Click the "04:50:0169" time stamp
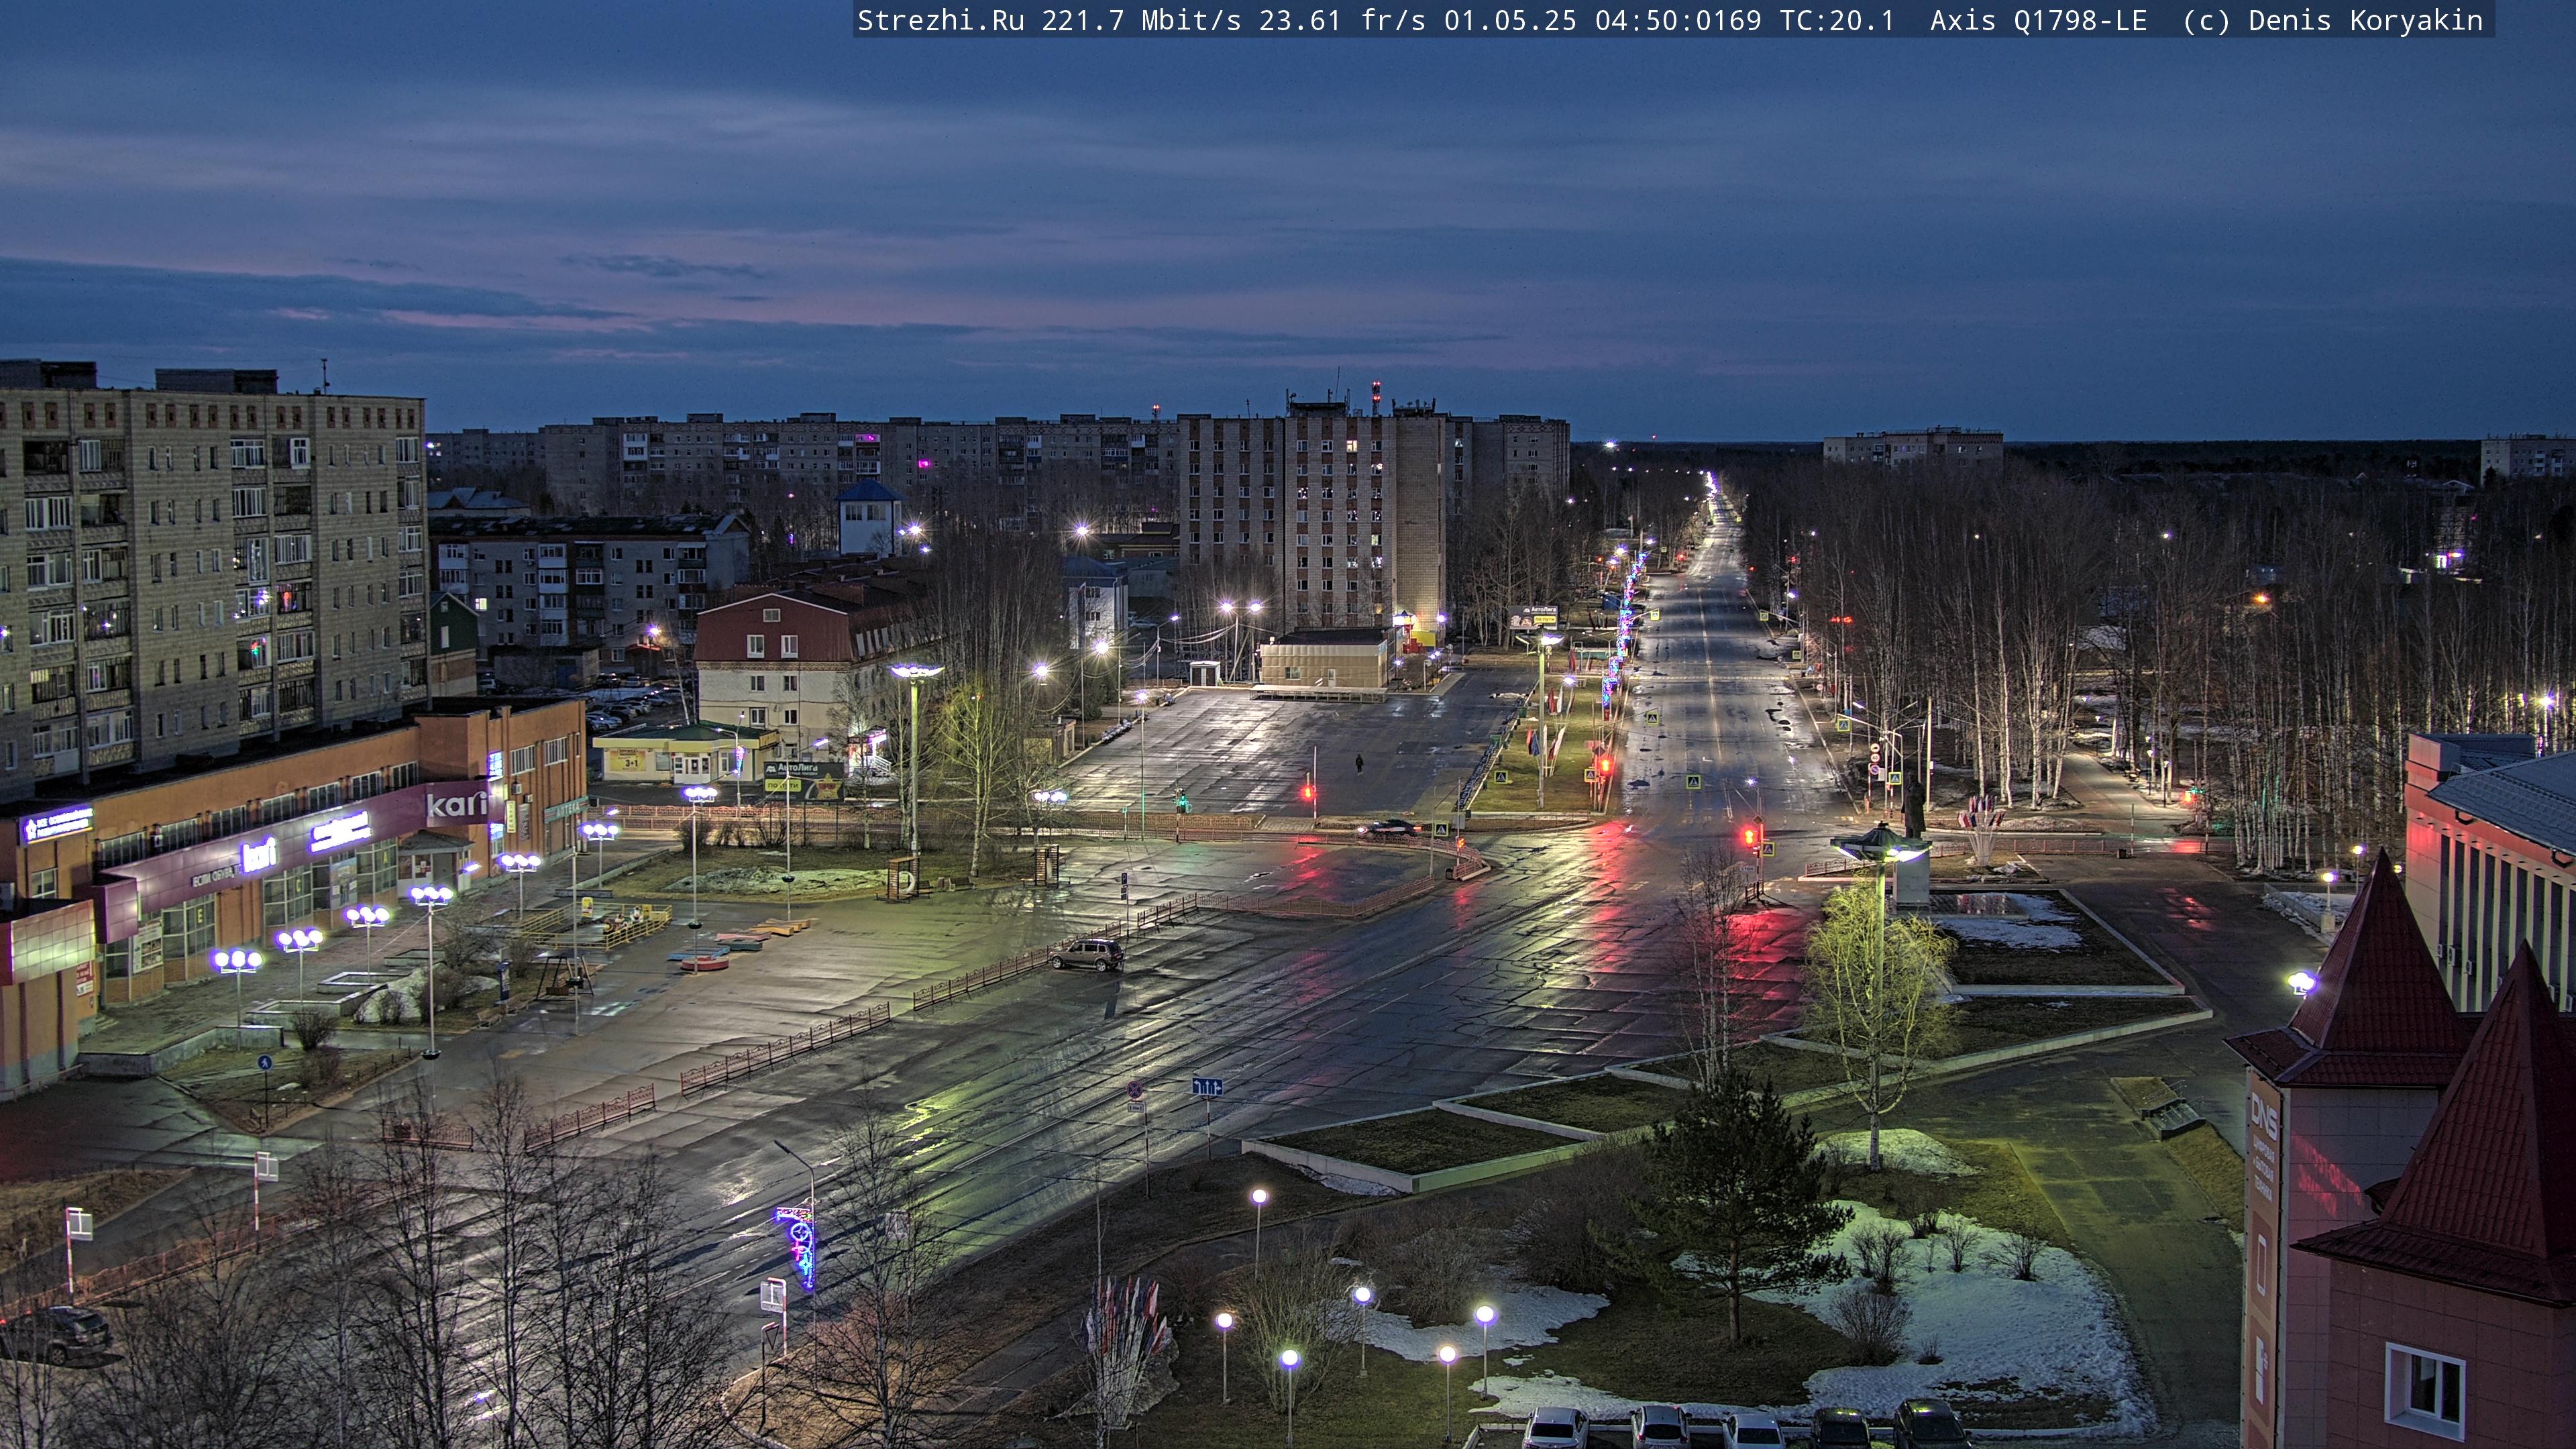The width and height of the screenshot is (2576, 1449). click(x=1678, y=21)
